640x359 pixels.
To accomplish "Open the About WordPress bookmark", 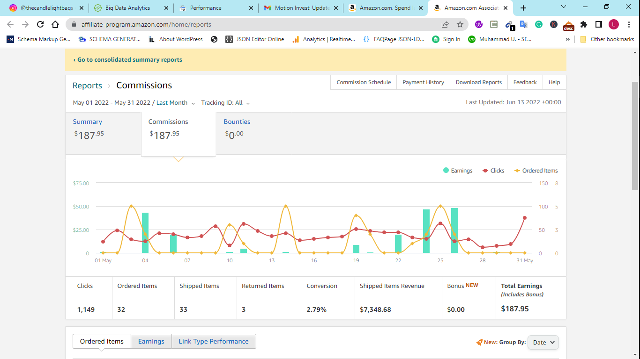I will click(176, 39).
